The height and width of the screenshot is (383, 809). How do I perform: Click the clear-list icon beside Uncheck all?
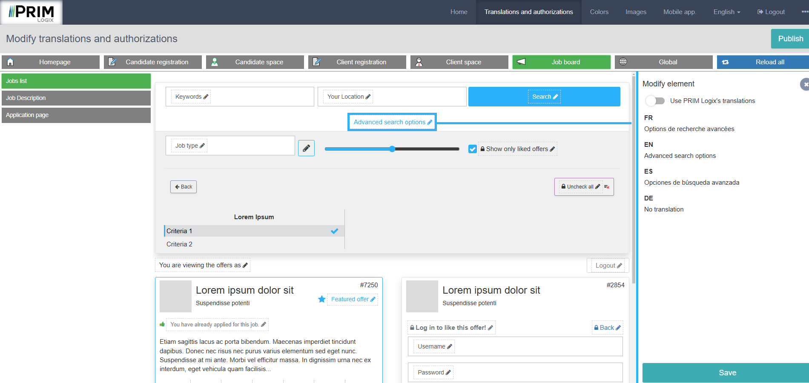[607, 187]
